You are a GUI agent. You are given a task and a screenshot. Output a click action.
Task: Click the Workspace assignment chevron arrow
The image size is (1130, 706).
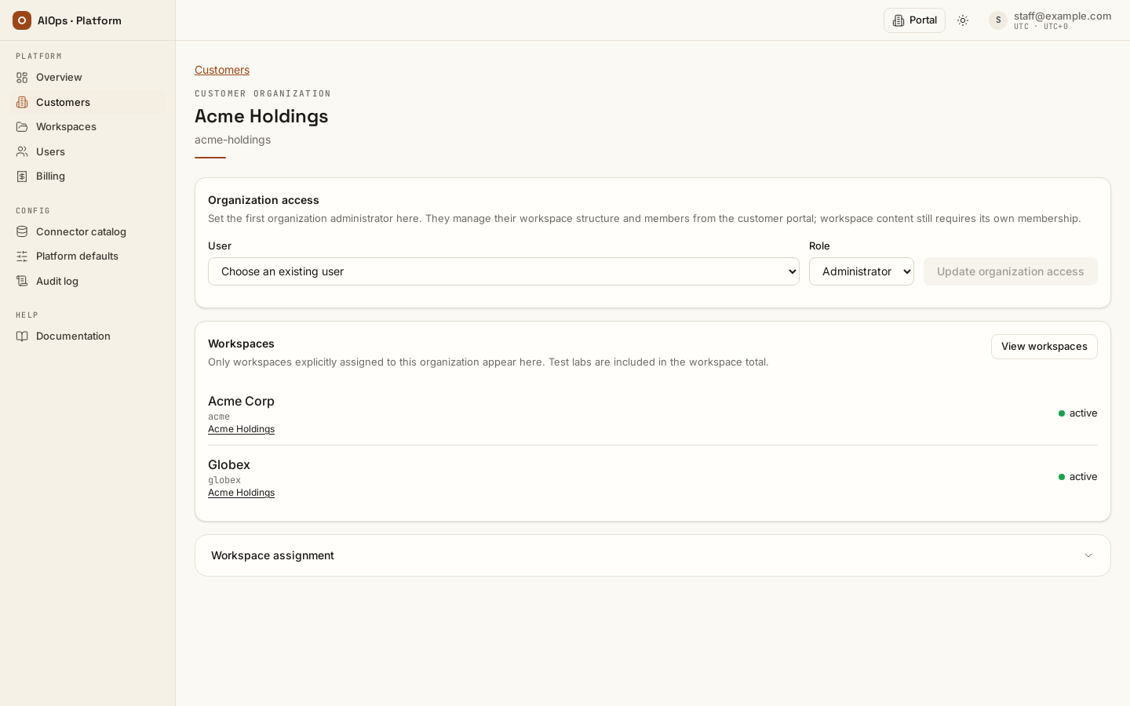1088,555
